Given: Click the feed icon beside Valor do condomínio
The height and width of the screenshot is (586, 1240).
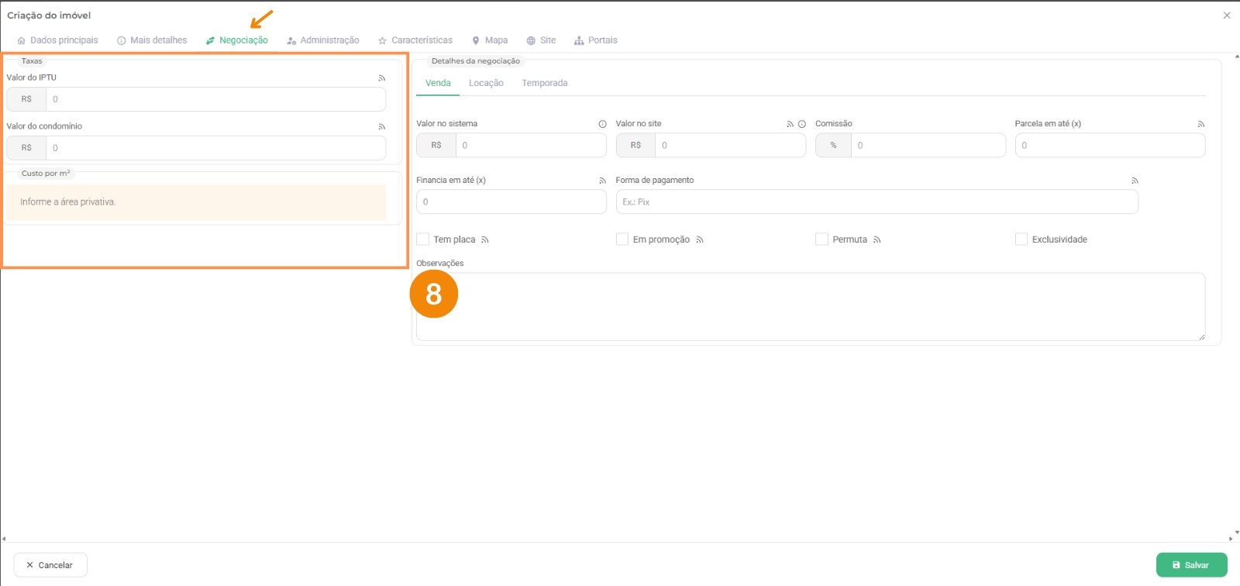Looking at the screenshot, I should [381, 126].
